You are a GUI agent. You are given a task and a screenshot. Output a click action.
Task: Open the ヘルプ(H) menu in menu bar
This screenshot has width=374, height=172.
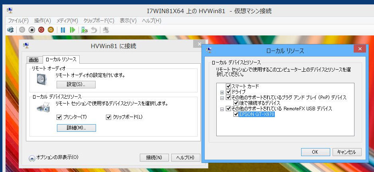coord(151,21)
